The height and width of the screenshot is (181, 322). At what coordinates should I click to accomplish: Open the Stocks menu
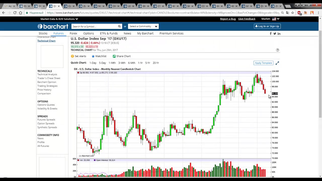43,33
